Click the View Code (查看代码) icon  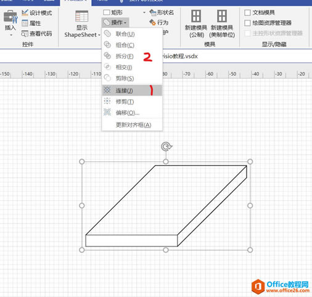[25, 33]
